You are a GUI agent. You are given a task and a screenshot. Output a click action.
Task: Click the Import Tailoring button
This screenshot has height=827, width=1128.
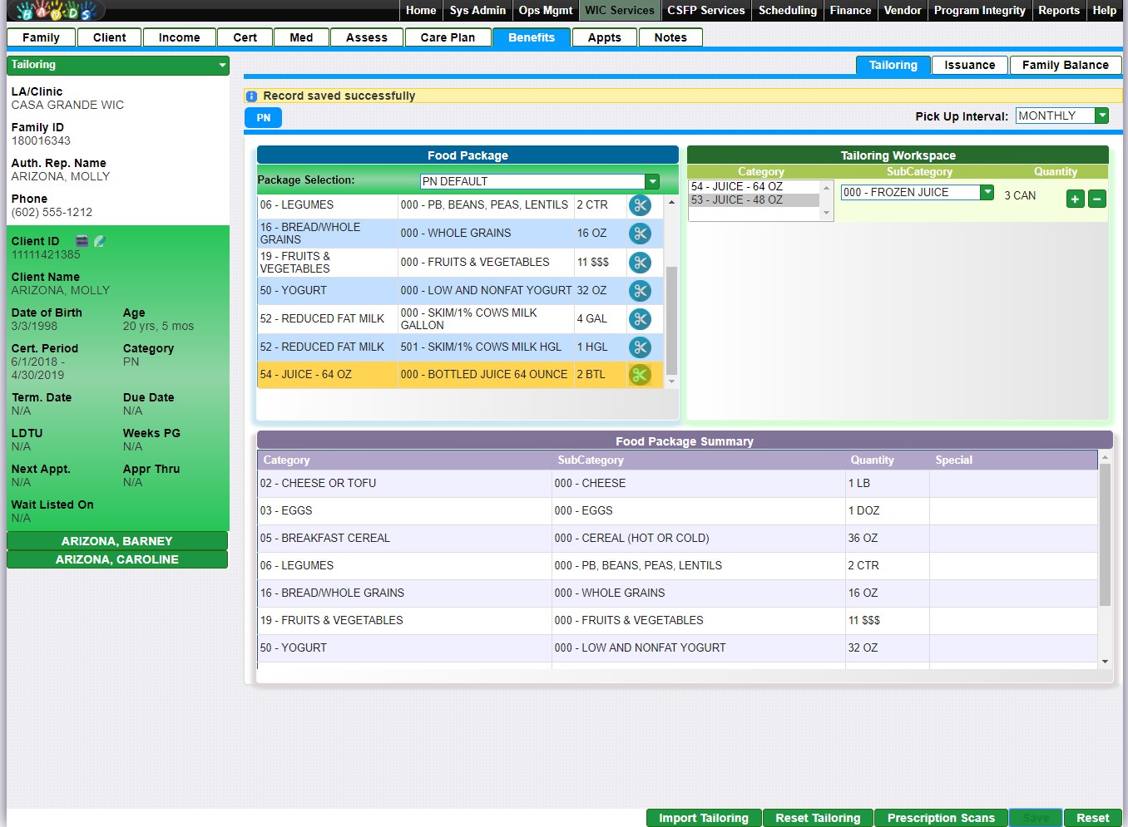703,818
